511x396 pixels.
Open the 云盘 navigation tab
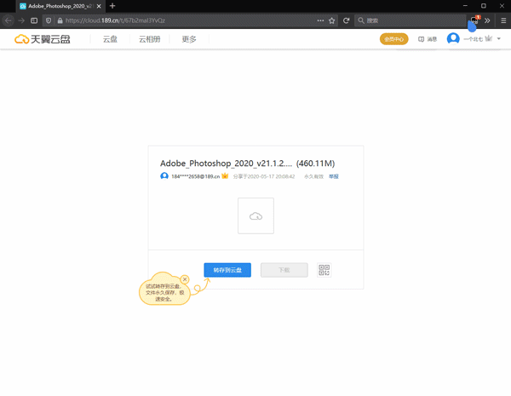point(110,39)
